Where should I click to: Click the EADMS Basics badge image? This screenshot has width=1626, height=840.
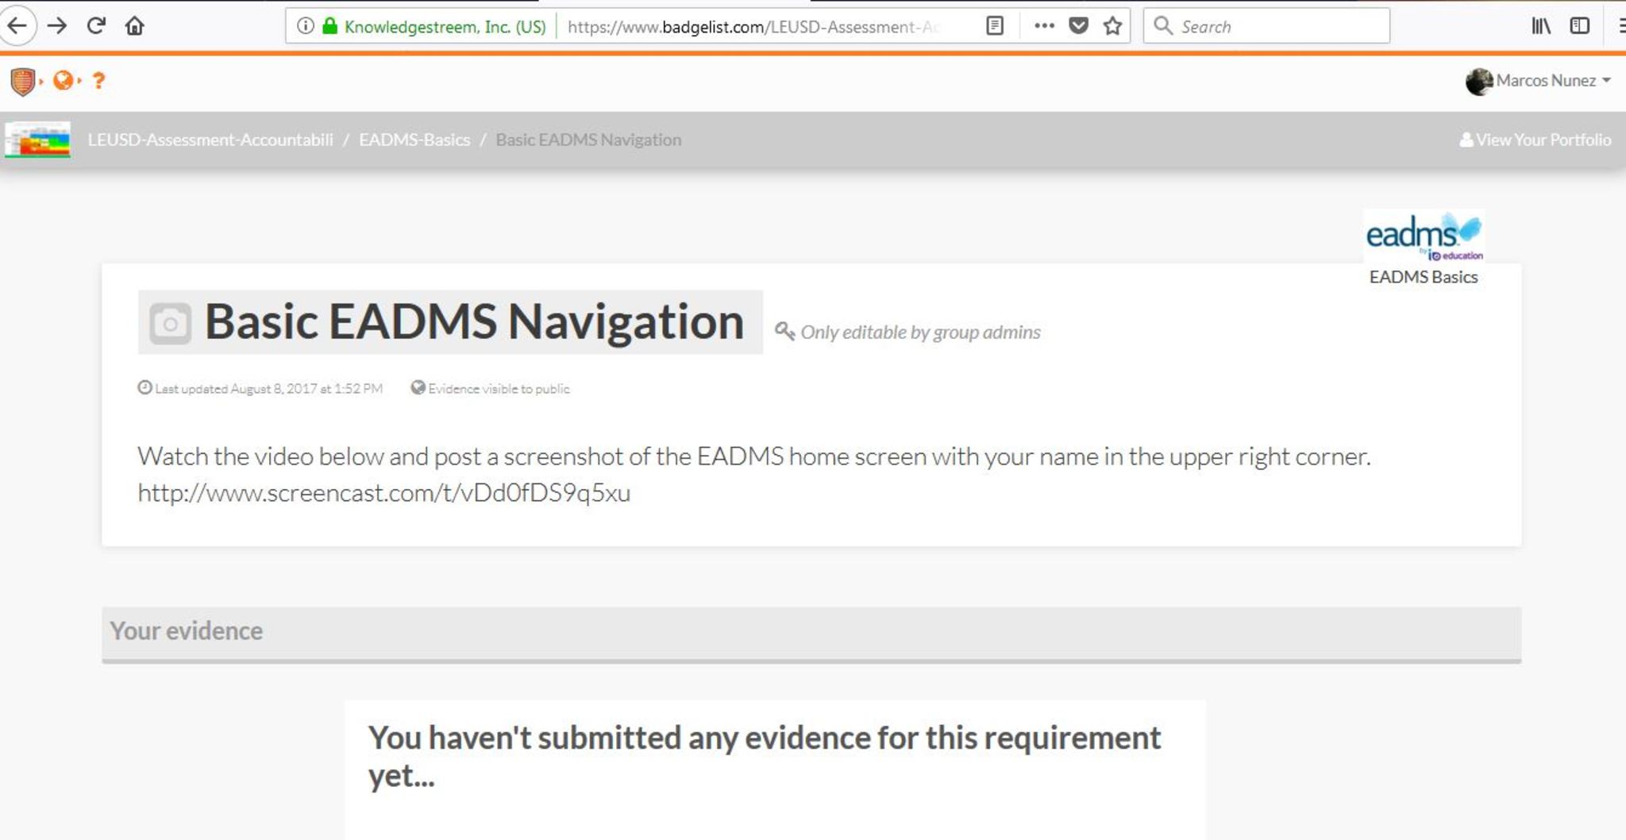[x=1423, y=237]
